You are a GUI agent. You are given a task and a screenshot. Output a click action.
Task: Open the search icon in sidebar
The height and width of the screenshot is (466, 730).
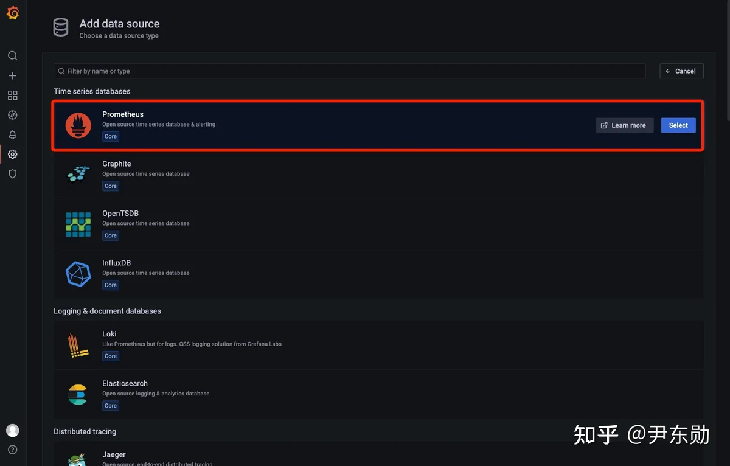12,56
